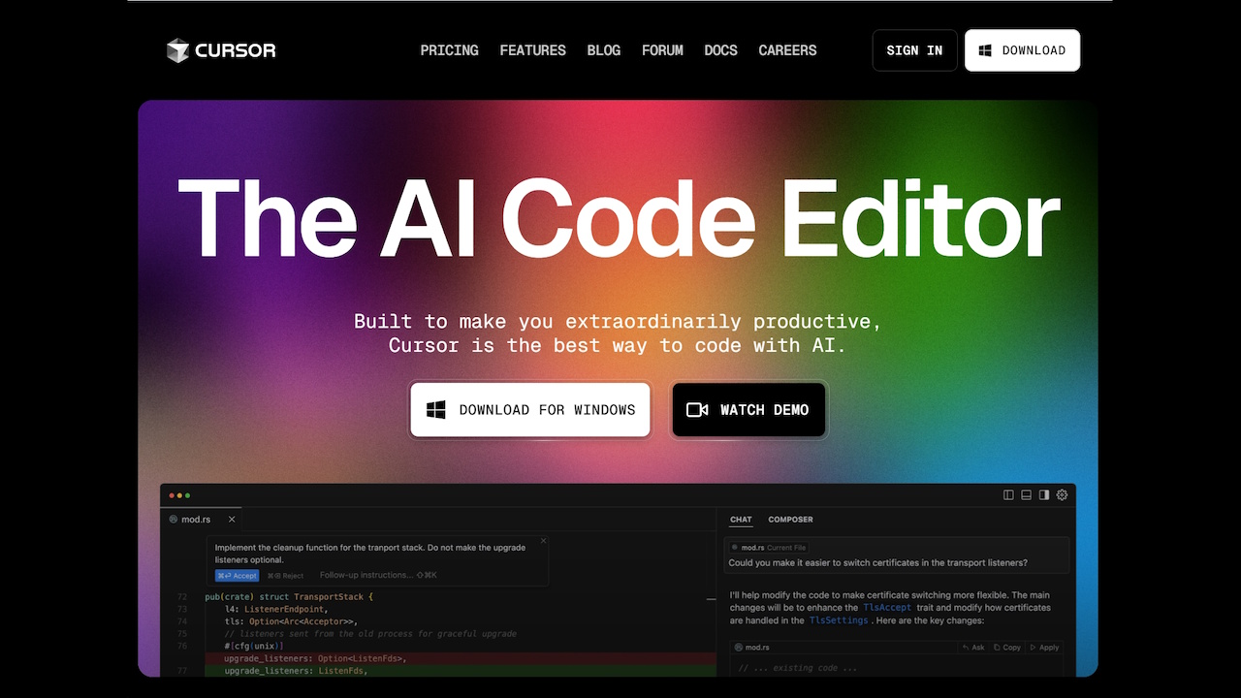
Task: Toggle the secondary sidebar icon
Action: point(1043,494)
